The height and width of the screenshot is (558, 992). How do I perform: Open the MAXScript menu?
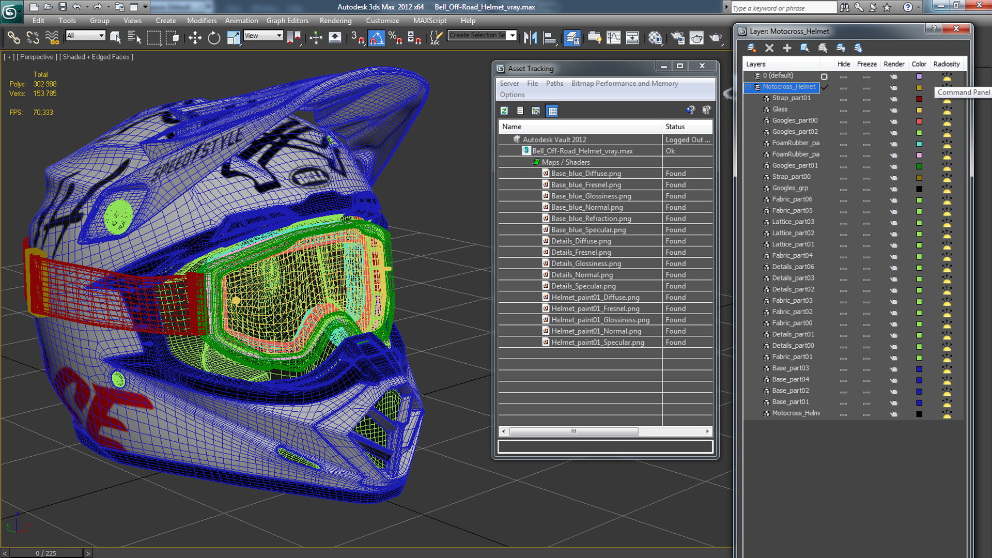(429, 21)
